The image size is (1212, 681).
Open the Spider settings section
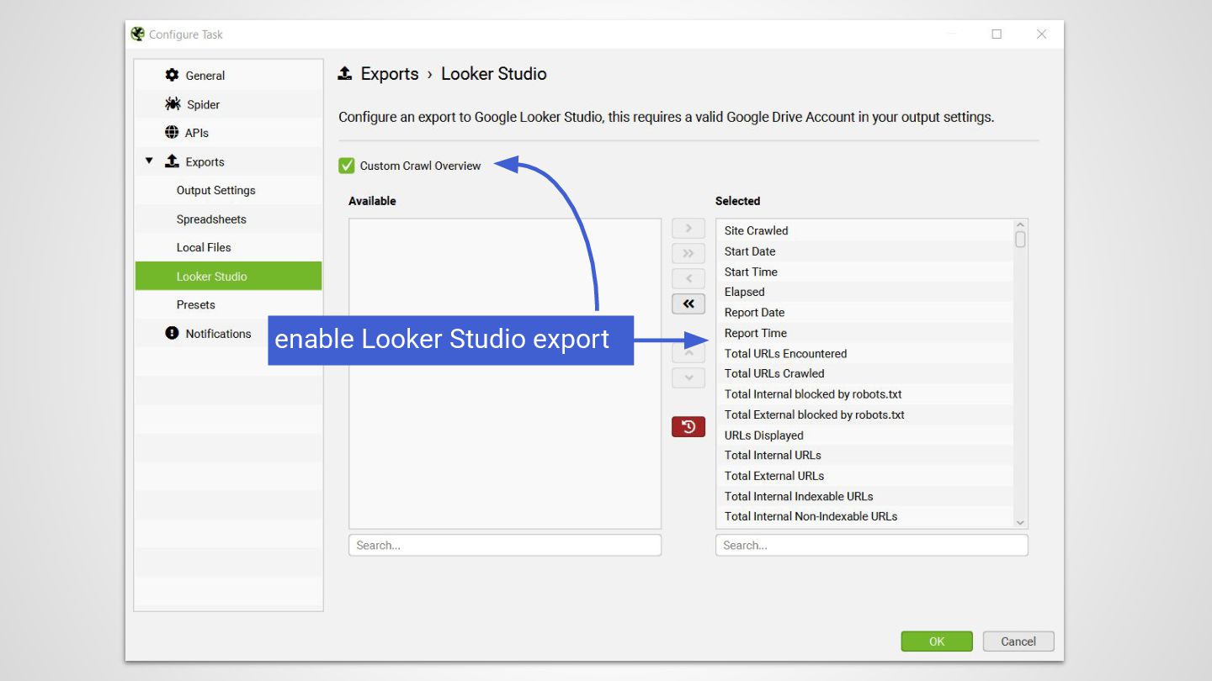tap(229, 104)
